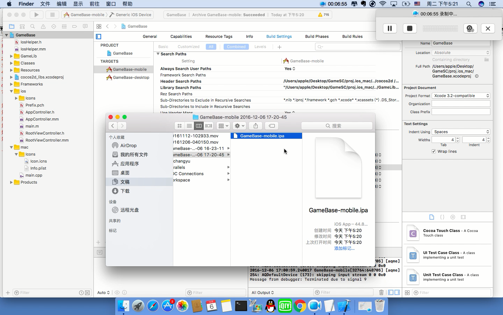Open Finder action gear dropdown
503x315 pixels.
[240, 126]
